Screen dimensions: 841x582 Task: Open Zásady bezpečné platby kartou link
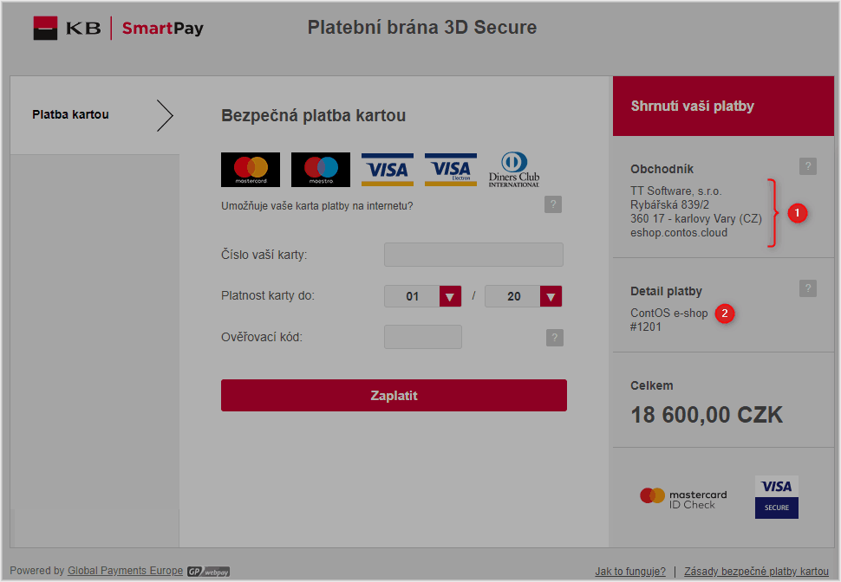(x=756, y=572)
